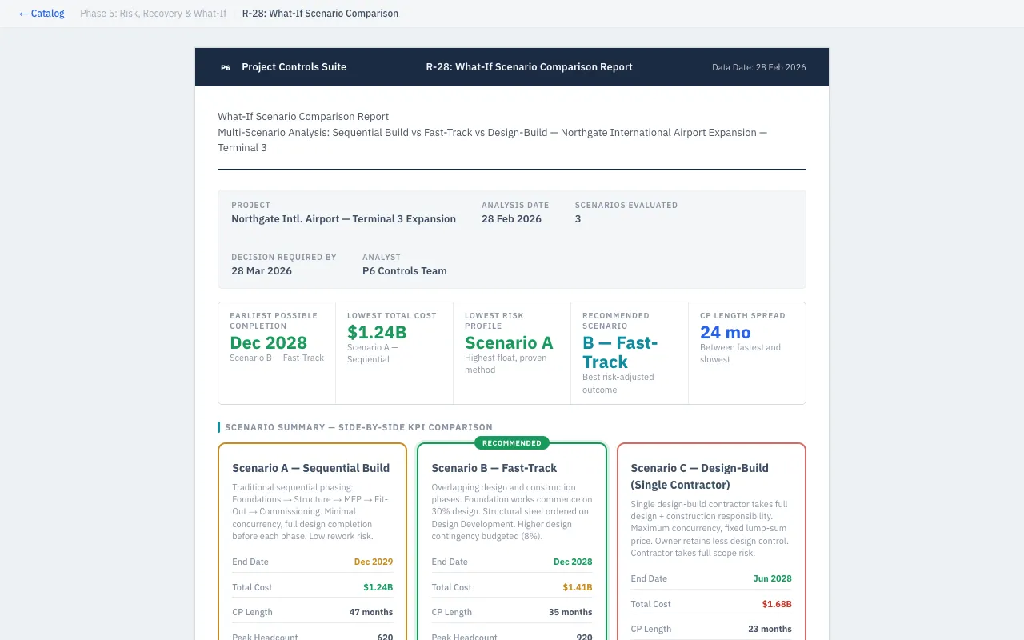Click the Catalog back link
1024x640 pixels.
click(x=42, y=14)
